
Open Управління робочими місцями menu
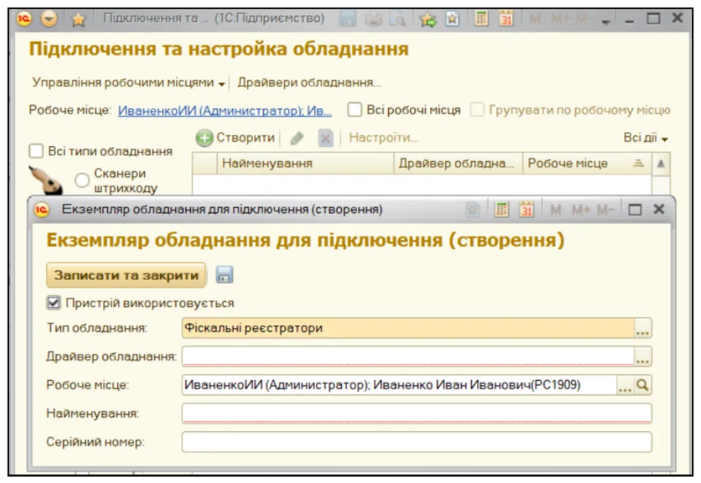coord(128,83)
